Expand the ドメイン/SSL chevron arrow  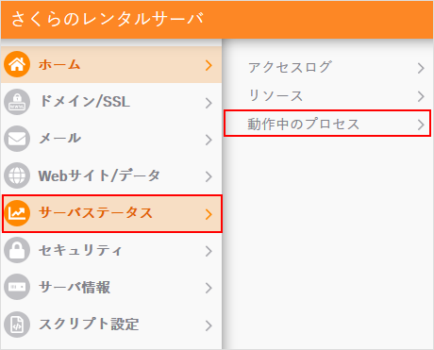[x=209, y=103]
